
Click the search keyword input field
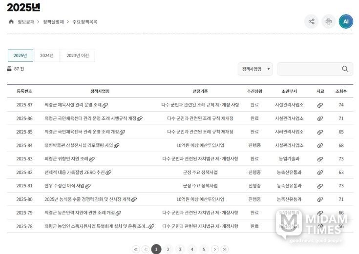[308, 69]
